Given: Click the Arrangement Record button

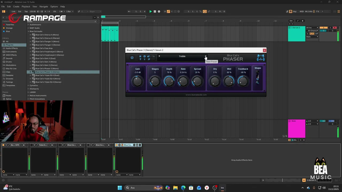Looking at the screenshot, I should [159, 11].
